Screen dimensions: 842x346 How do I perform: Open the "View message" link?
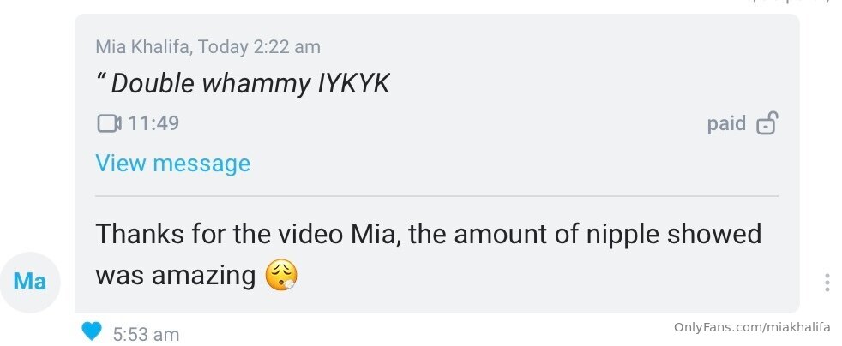172,163
